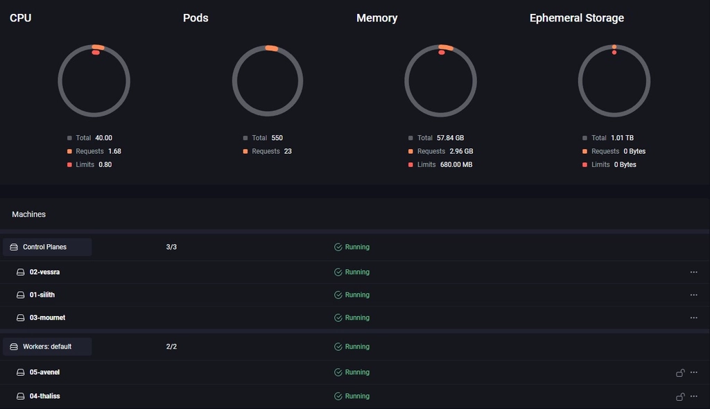Open the ellipsis menu for 03-mournet

pos(694,317)
